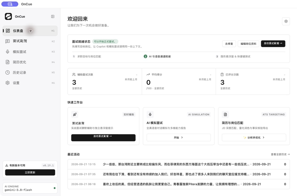Collapse the sidebar with the panel icon
The height and width of the screenshot is (196, 297).
[53, 16]
